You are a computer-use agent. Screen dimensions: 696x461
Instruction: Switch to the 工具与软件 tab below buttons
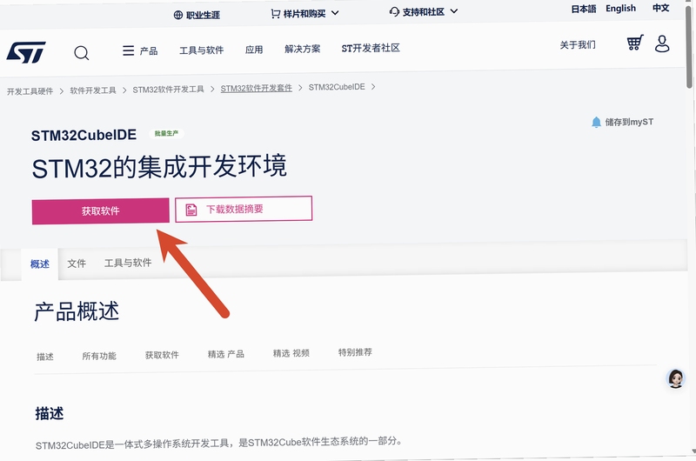coord(128,263)
